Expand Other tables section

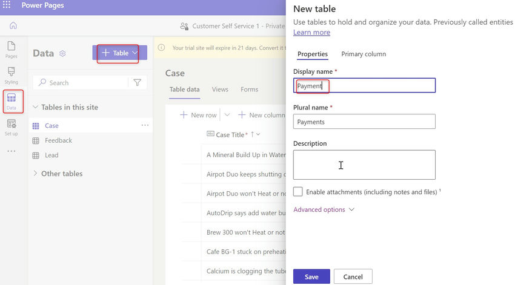coord(35,174)
